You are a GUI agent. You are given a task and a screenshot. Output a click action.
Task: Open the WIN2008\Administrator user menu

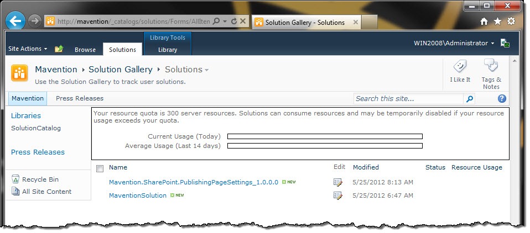click(454, 43)
